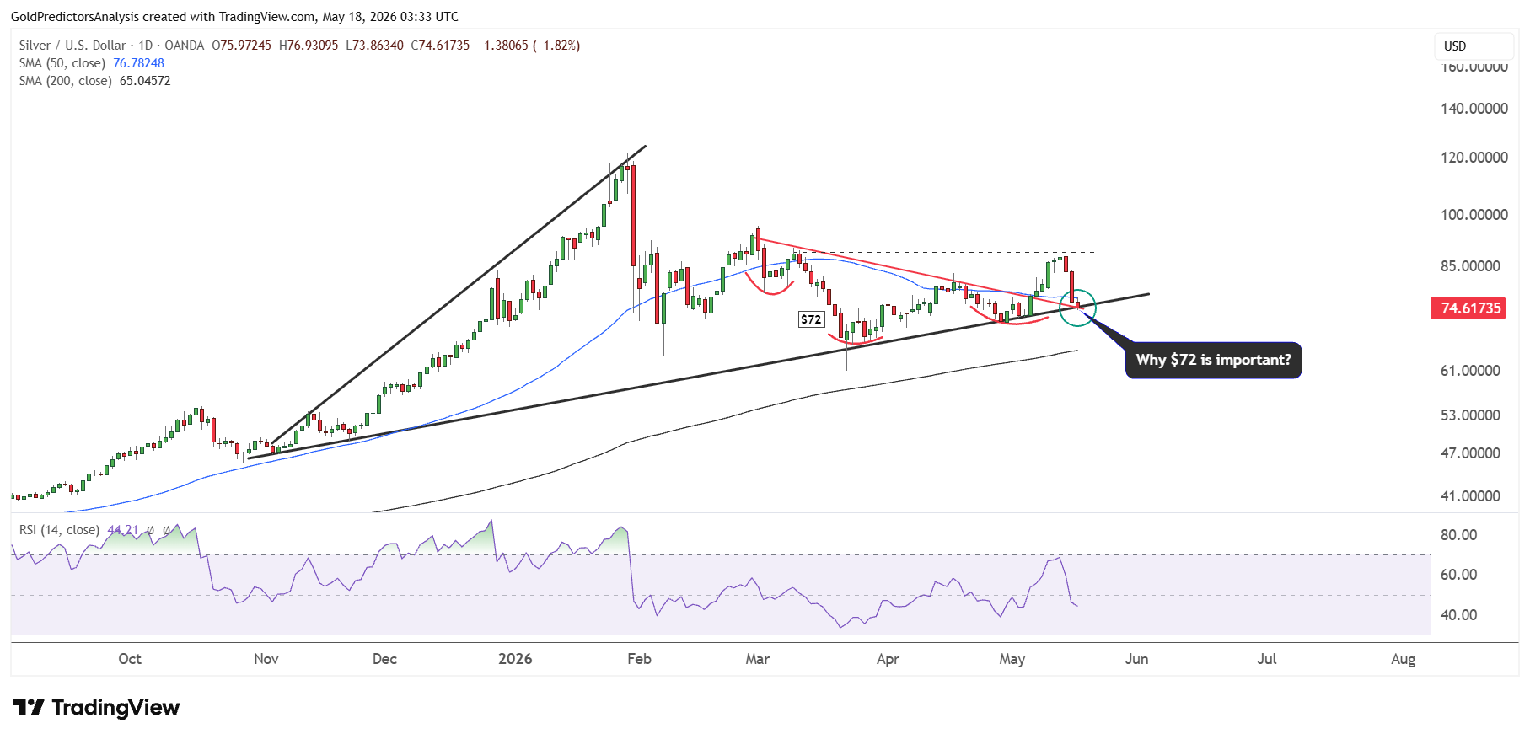1530x739 pixels.
Task: Click the RSI axis 80.00 label
Action: coord(1458,534)
